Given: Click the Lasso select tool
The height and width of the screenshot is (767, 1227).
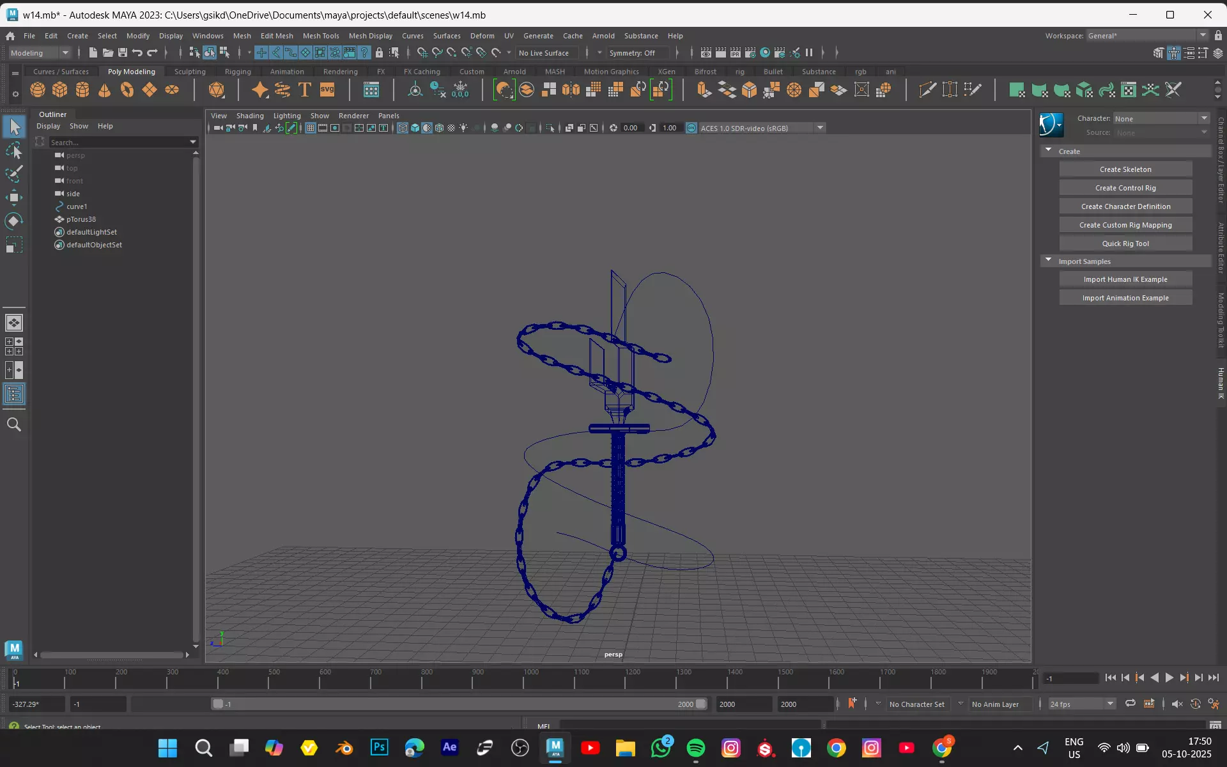Looking at the screenshot, I should tap(14, 151).
